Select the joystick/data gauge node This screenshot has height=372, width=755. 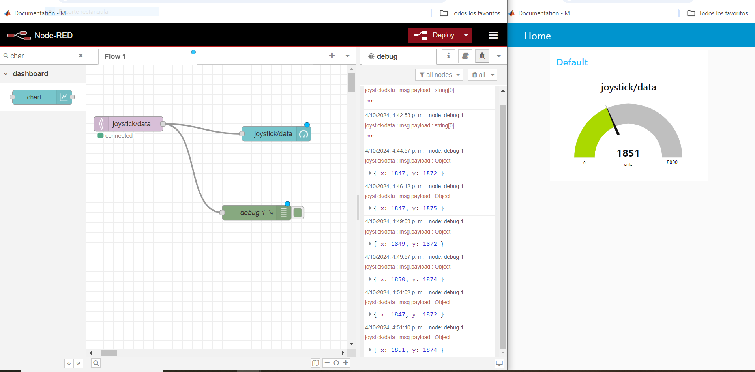tap(276, 134)
